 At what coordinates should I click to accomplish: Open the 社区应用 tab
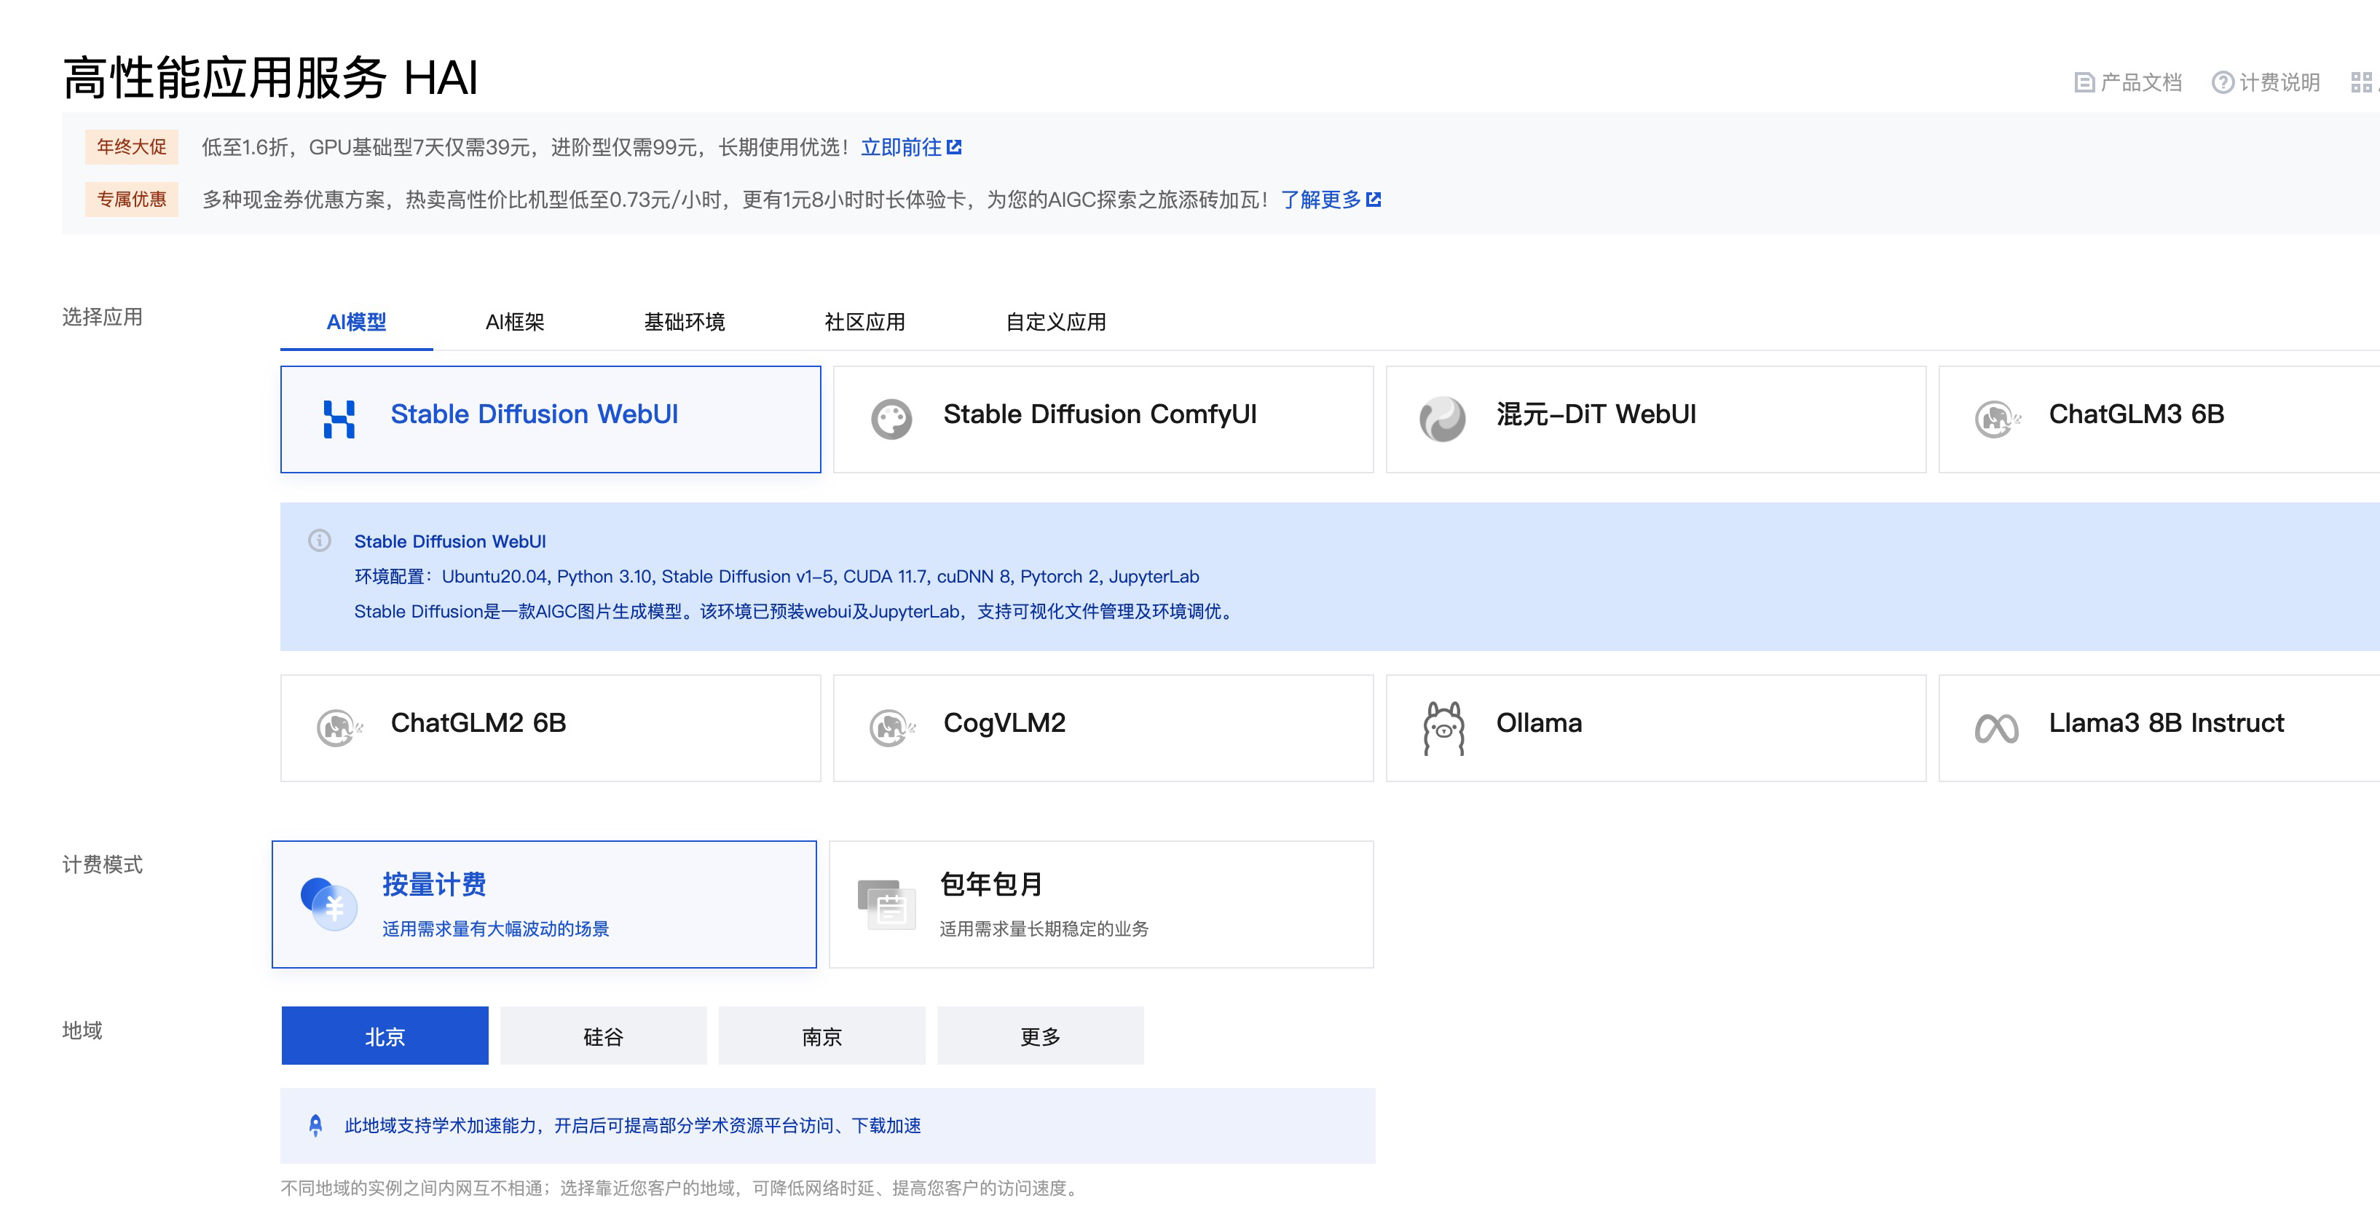866,323
